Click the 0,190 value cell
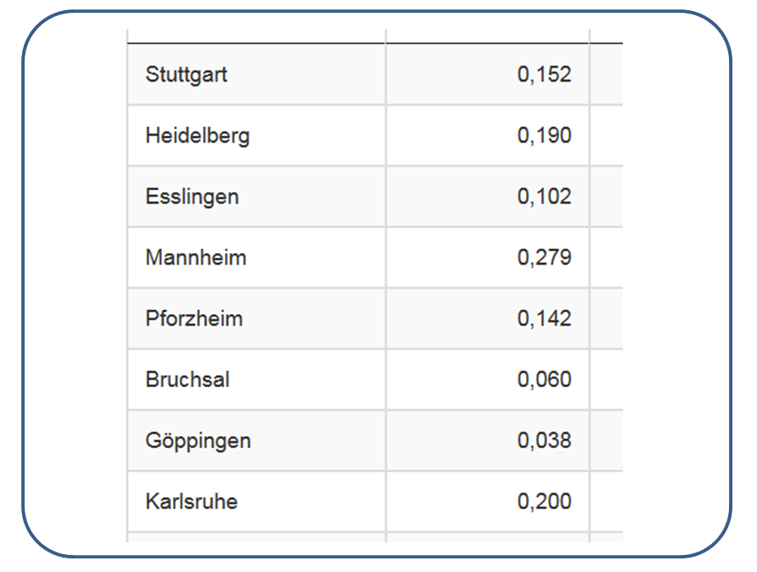Viewport: 757px width, 572px height. coord(488,136)
